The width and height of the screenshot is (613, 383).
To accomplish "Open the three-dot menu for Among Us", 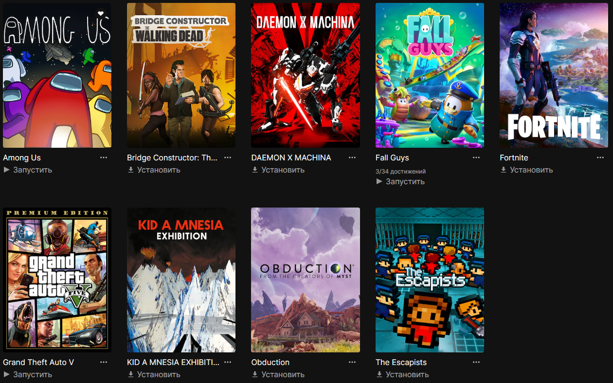I will click(x=104, y=157).
